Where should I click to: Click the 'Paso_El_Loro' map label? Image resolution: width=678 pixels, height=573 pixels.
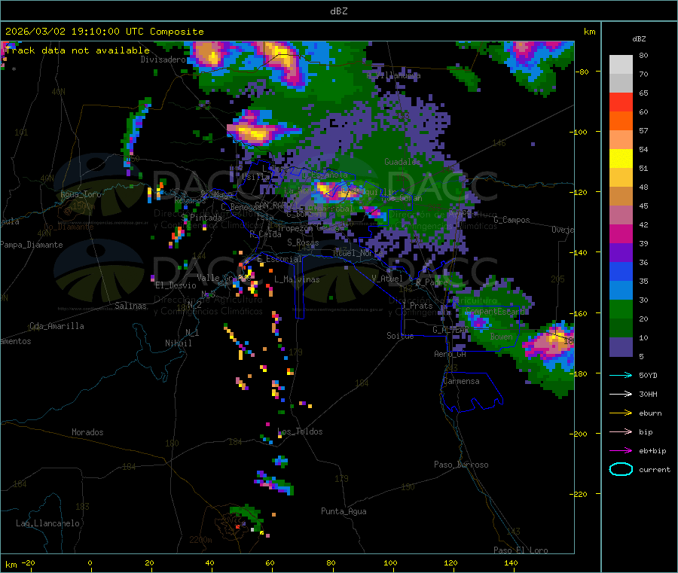[521, 550]
